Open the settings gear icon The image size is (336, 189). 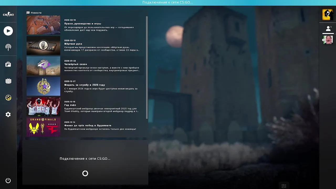pyautogui.click(x=8, y=114)
